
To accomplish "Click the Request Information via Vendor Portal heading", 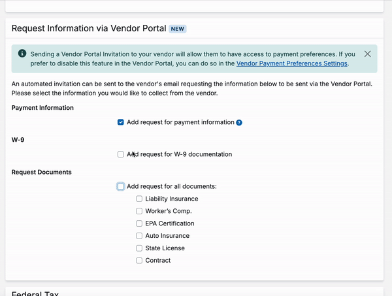I will (89, 28).
